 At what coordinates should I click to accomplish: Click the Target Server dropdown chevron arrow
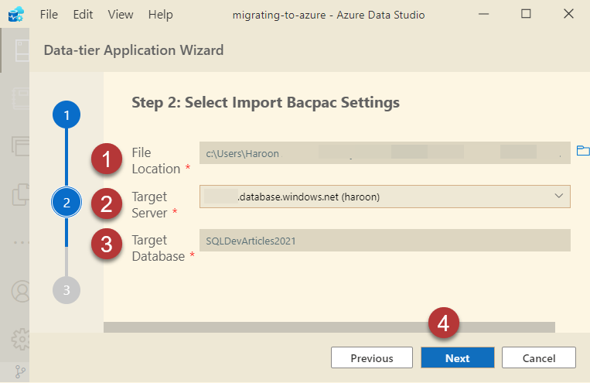point(559,197)
